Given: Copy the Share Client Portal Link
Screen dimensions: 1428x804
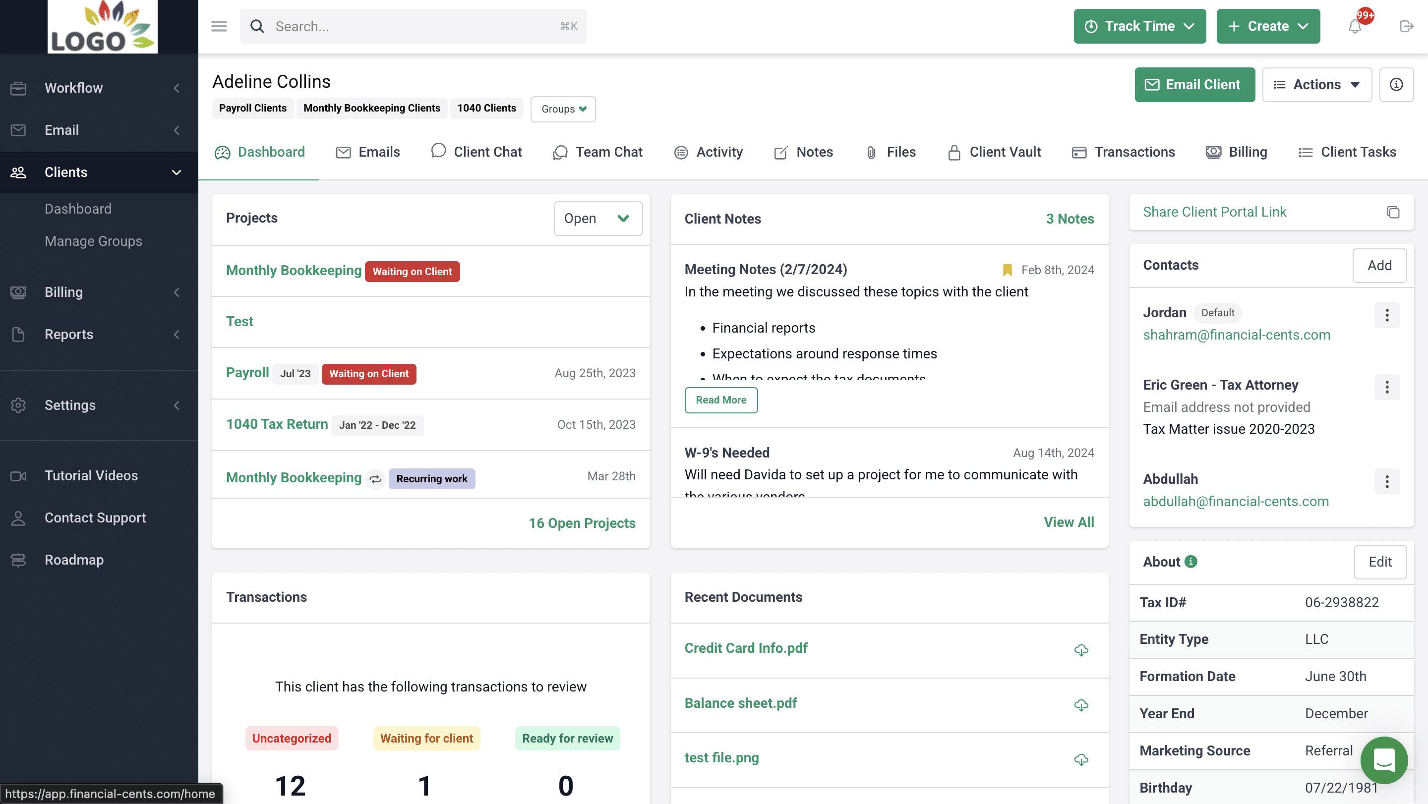Looking at the screenshot, I should (1395, 212).
